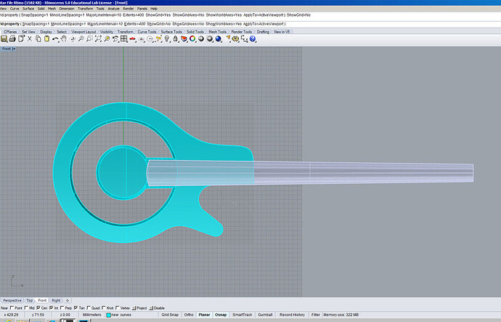Image resolution: width=501 pixels, height=322 pixels.
Task: Select the Rotate View tool
Action: click(73, 39)
